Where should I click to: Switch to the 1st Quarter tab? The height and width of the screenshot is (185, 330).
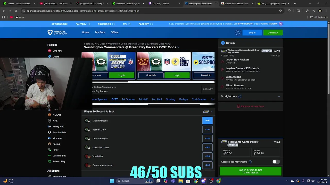pos(128,99)
